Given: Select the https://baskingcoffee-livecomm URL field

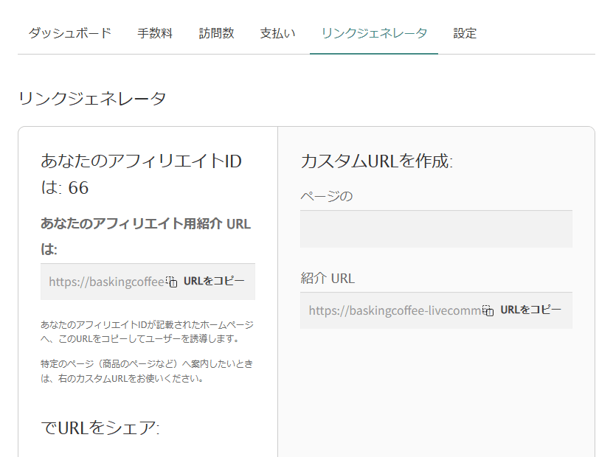Looking at the screenshot, I should [x=436, y=310].
